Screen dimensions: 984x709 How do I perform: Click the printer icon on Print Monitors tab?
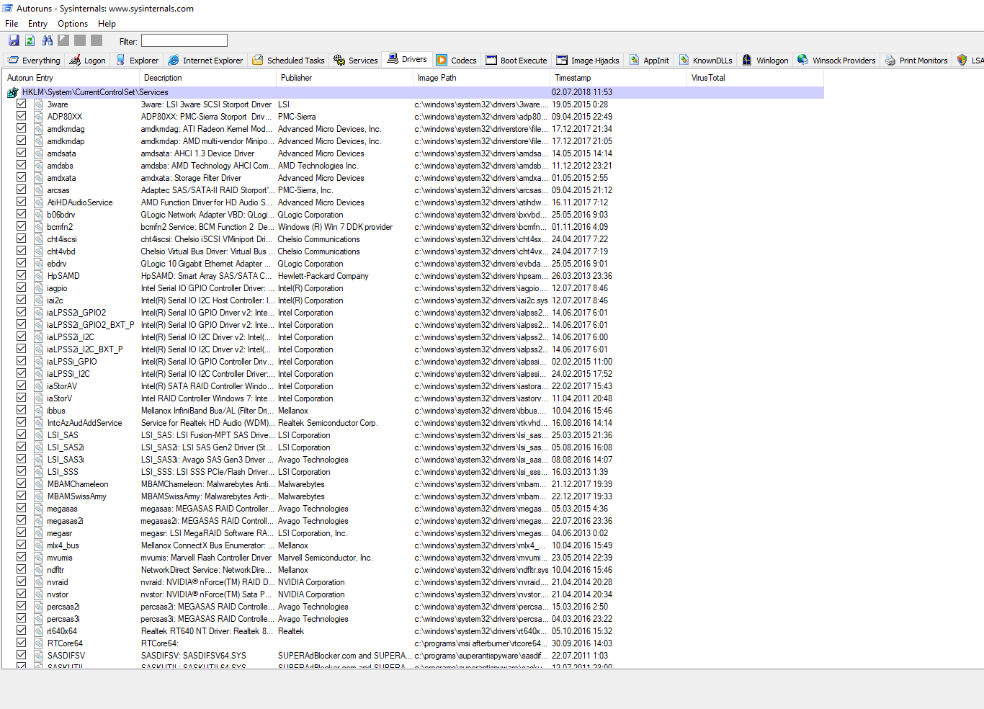890,60
